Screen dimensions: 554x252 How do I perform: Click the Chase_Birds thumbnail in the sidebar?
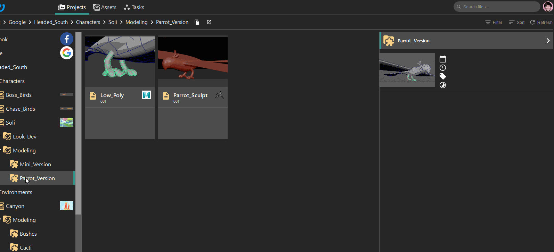click(x=67, y=108)
